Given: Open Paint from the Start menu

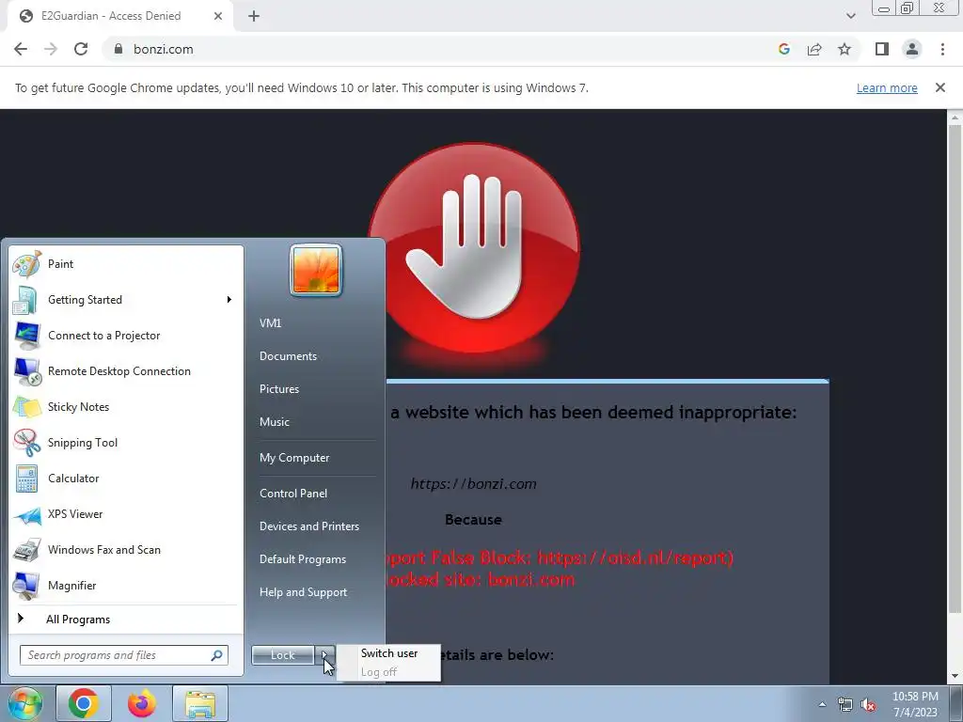Looking at the screenshot, I should click(127, 264).
